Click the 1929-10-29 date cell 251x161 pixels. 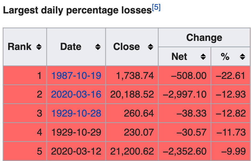click(76, 132)
